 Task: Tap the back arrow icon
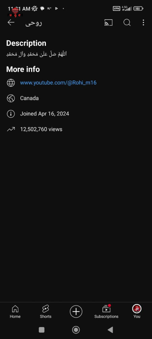point(11,22)
